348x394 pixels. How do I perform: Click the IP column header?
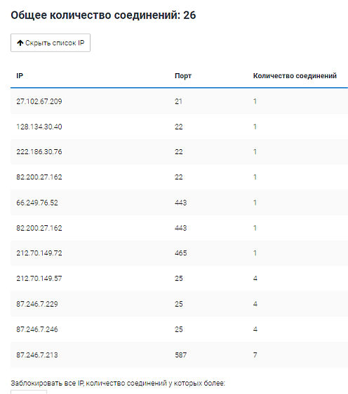[x=20, y=76]
